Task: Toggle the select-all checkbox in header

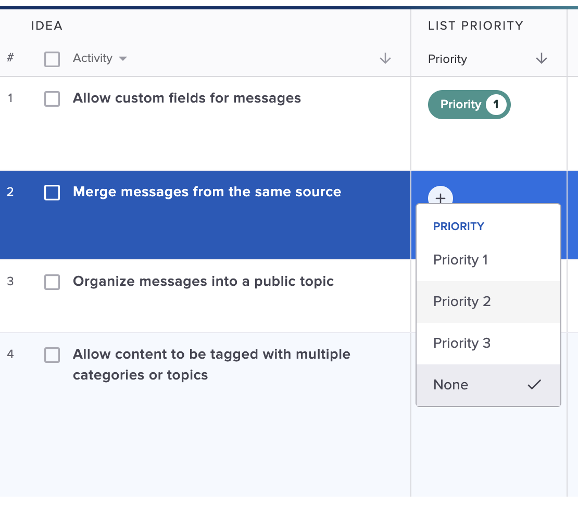Action: coord(52,59)
